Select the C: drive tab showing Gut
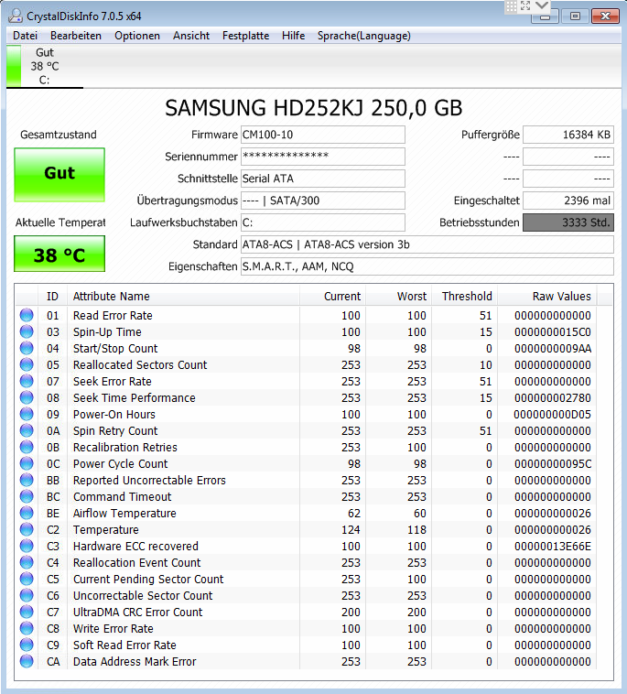This screenshot has width=627, height=694. [44, 67]
